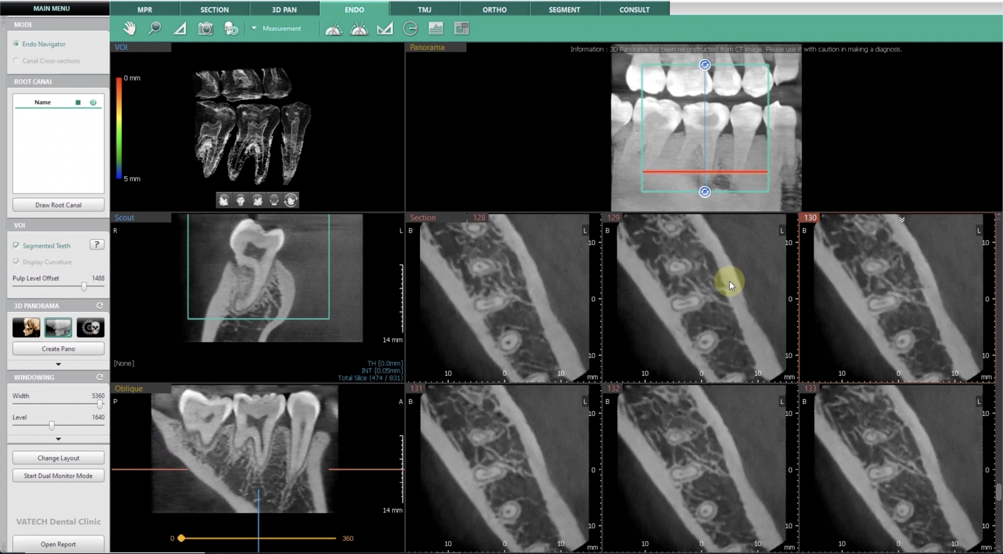Image resolution: width=1003 pixels, height=554 pixels.
Task: Switch to the ORTHO tab
Action: tap(495, 9)
